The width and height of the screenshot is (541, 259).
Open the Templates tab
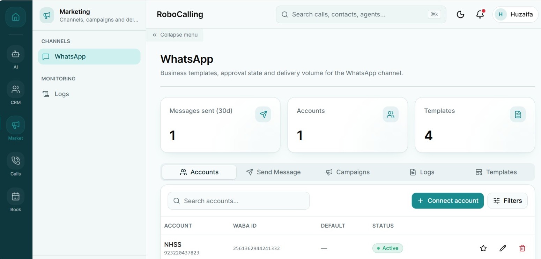(496, 172)
